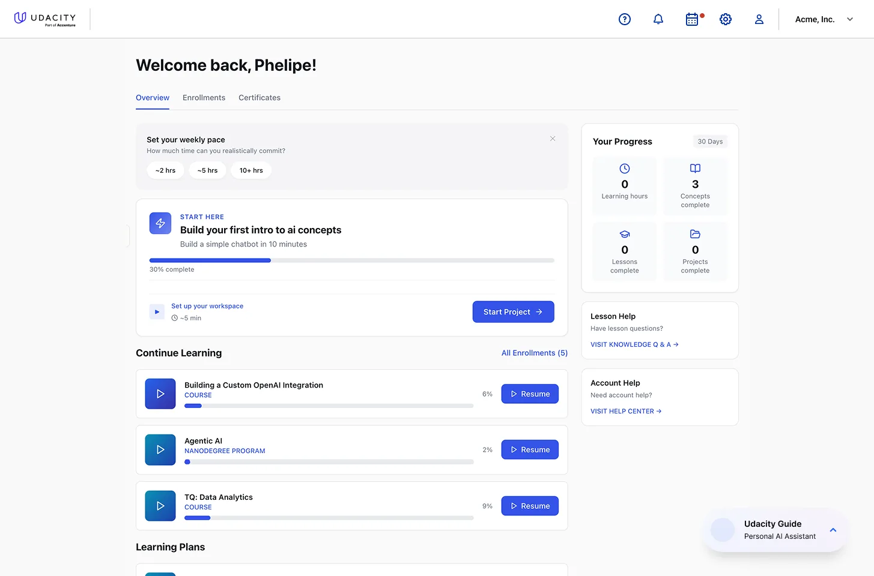Switch to the Certificates tab
Viewport: 874px width, 576px height.
pos(259,98)
